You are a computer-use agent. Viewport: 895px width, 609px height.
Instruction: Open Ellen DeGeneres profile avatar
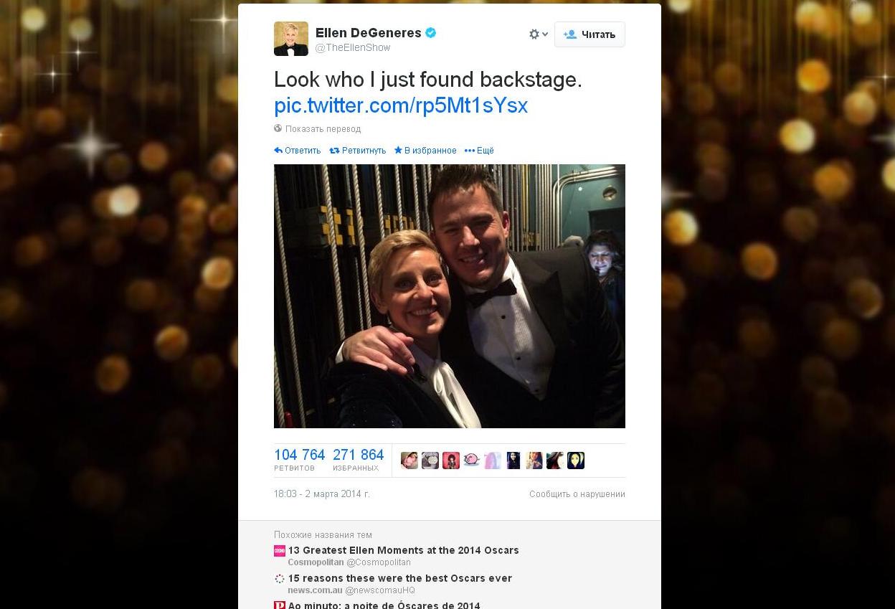tap(291, 39)
